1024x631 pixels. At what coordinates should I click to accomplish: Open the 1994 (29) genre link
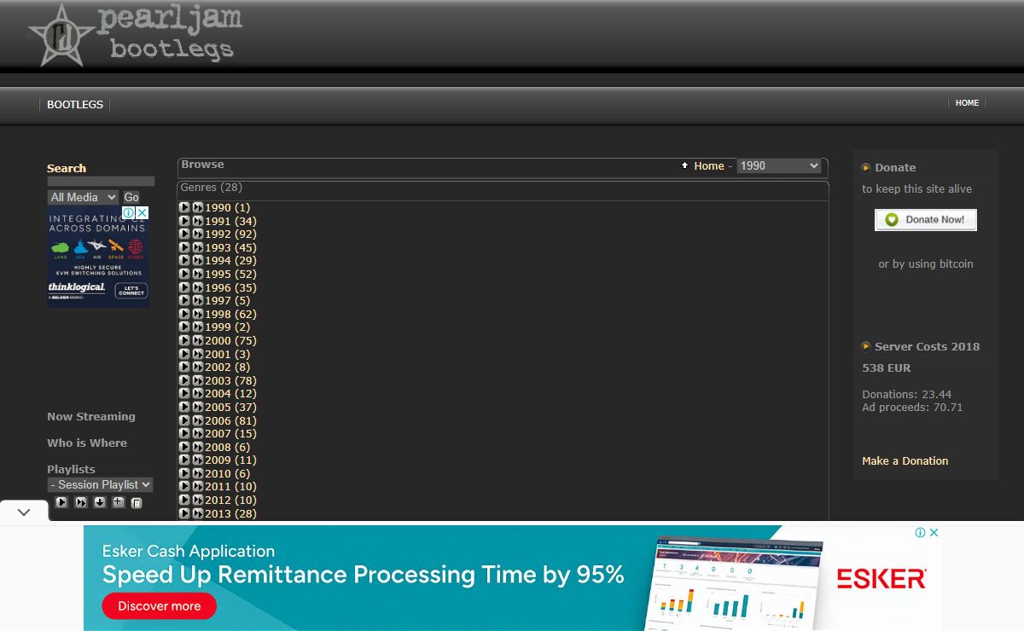point(230,261)
